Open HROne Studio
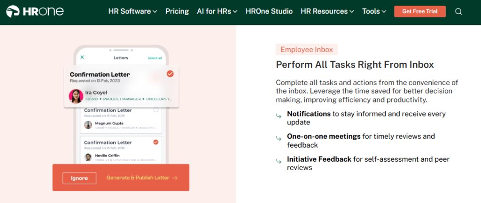 [269, 11]
